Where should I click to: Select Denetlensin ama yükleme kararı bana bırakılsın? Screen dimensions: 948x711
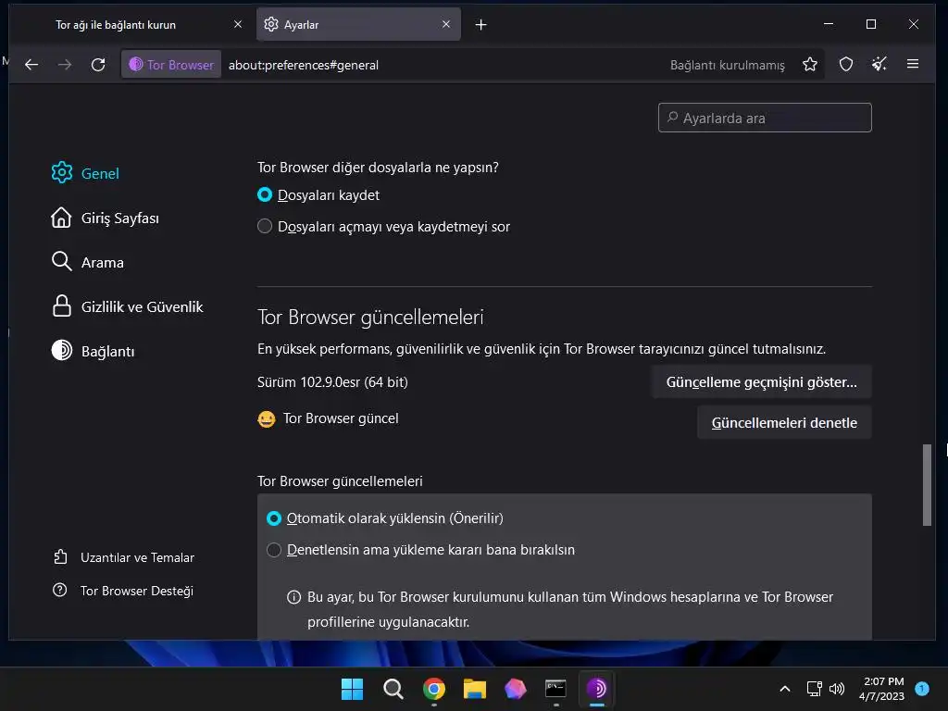pyautogui.click(x=274, y=550)
